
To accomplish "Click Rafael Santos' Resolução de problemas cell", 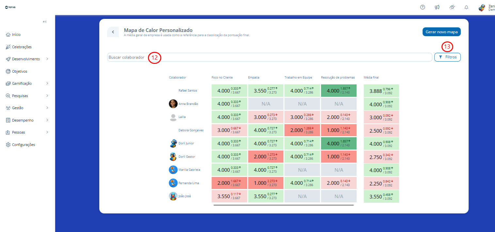I will tap(339, 91).
